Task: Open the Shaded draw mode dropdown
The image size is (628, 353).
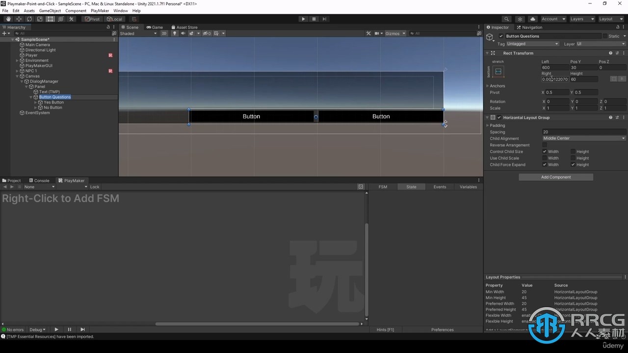Action: point(138,33)
